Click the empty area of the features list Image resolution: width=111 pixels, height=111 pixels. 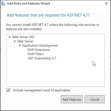point(55,74)
